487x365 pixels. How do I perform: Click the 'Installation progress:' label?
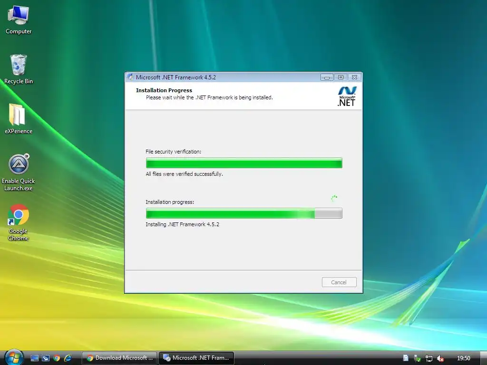pos(170,202)
